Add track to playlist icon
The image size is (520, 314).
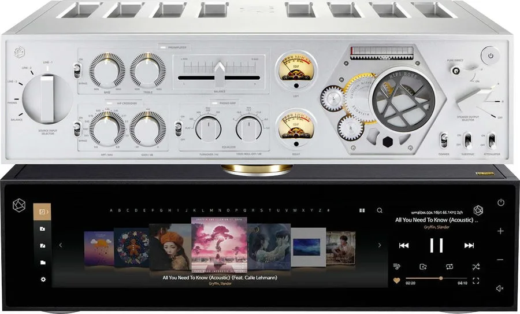pyautogui.click(x=423, y=267)
